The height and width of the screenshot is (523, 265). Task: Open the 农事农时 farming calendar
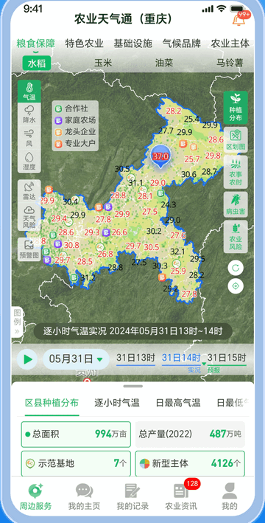236,172
